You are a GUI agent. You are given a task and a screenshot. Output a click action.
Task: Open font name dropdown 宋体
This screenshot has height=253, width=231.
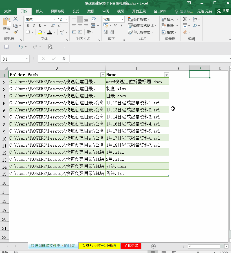pos(55,19)
